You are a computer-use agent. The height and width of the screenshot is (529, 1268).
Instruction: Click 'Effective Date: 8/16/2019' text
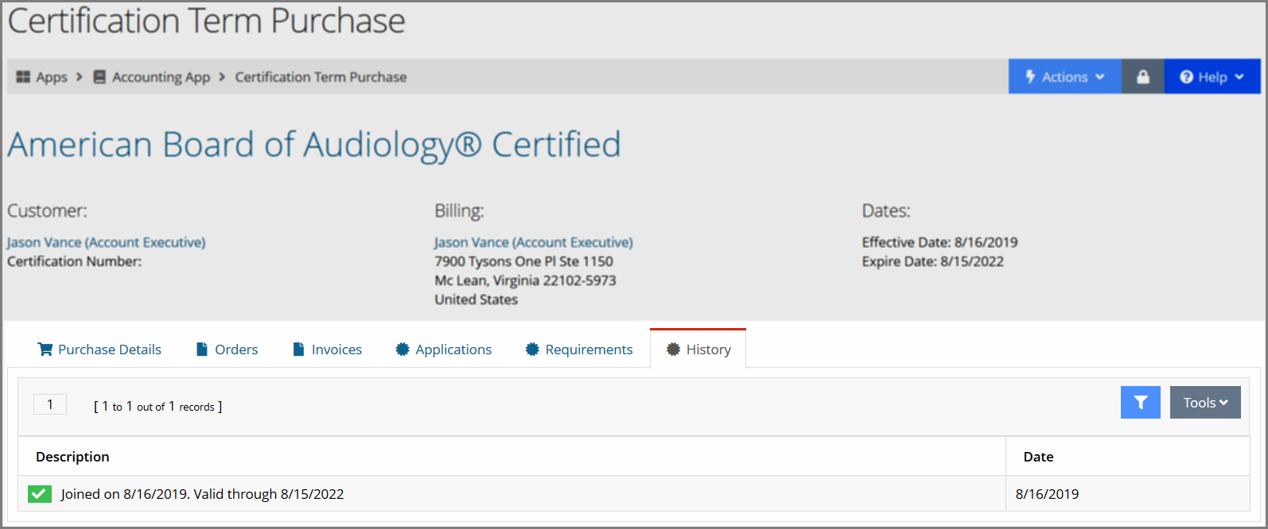click(939, 242)
